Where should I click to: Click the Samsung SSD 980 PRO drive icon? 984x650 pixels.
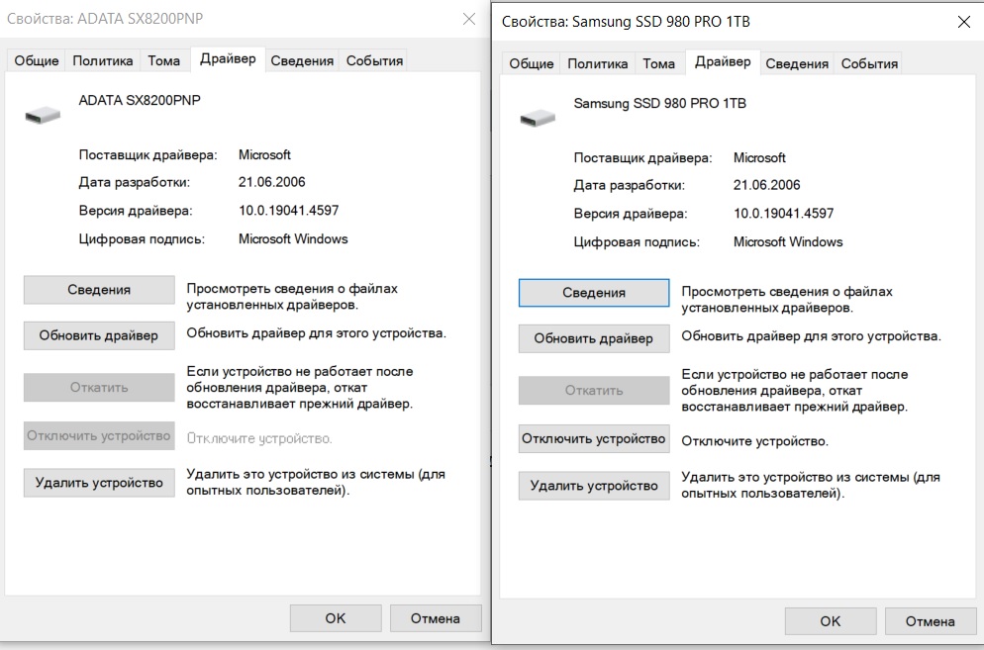tap(538, 118)
